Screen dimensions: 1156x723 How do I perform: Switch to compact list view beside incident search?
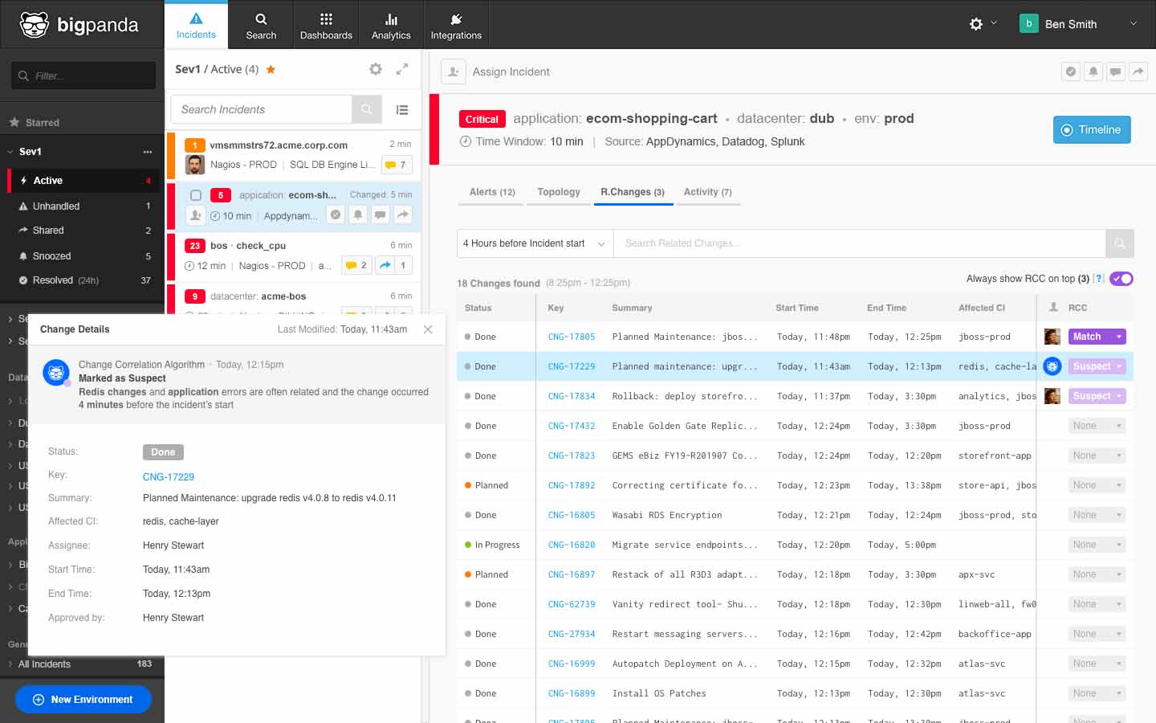point(402,109)
